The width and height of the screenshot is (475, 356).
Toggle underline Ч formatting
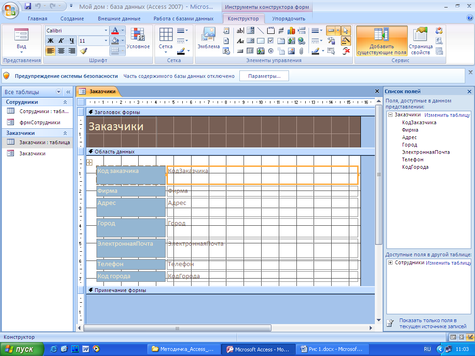pos(71,41)
